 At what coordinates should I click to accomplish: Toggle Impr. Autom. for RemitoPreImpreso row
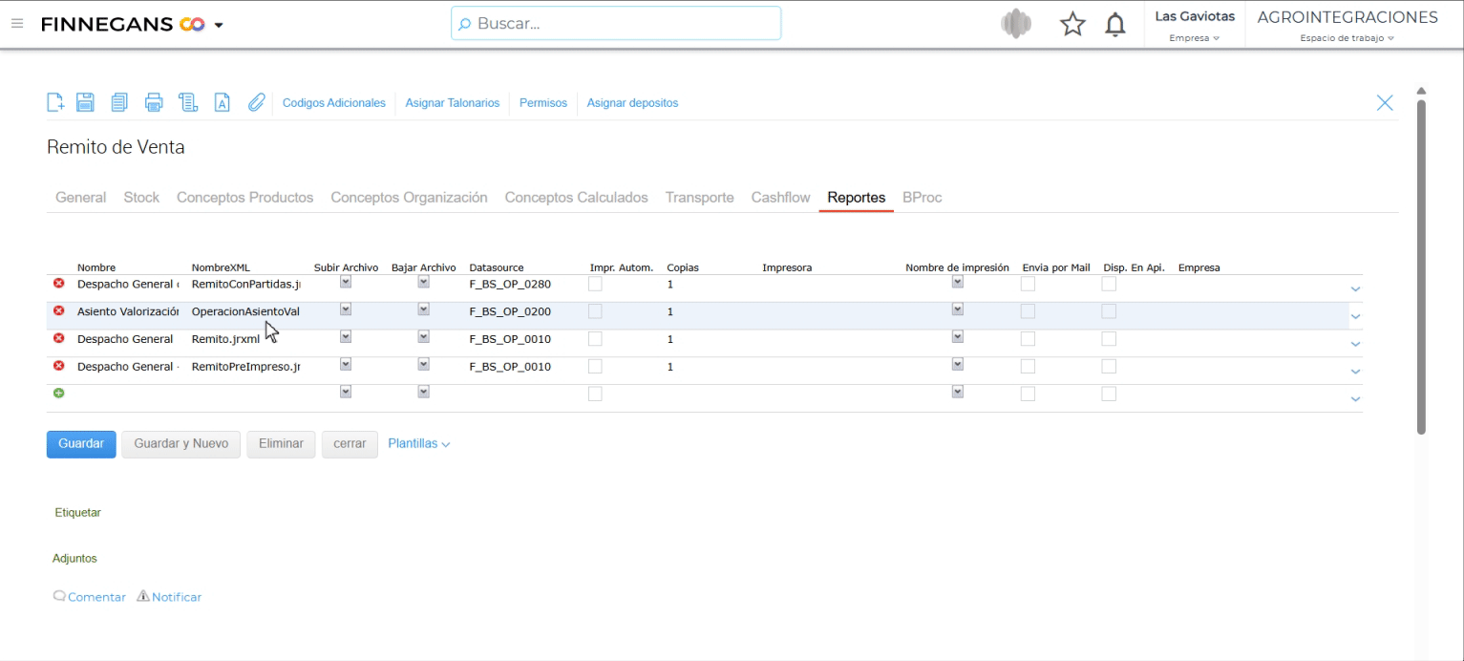coord(595,366)
